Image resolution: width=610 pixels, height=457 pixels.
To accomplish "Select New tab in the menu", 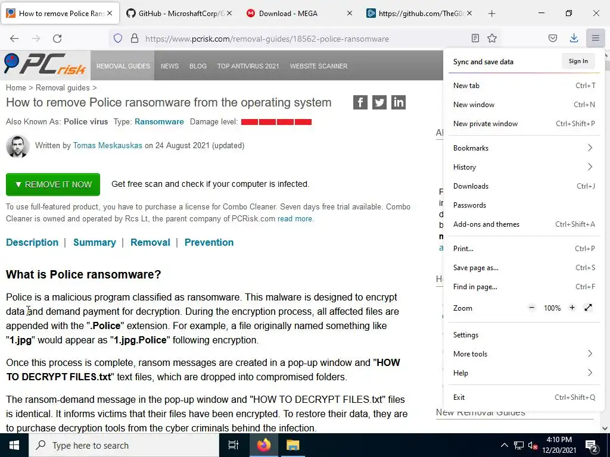I will point(524,86).
